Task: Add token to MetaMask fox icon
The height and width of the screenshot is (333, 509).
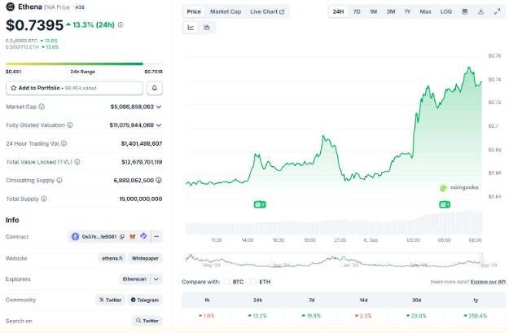Action: click(x=133, y=237)
